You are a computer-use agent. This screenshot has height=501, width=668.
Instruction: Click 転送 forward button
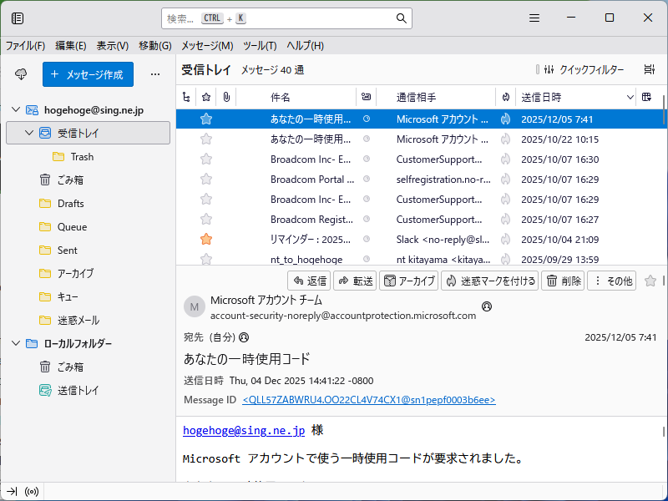point(355,281)
